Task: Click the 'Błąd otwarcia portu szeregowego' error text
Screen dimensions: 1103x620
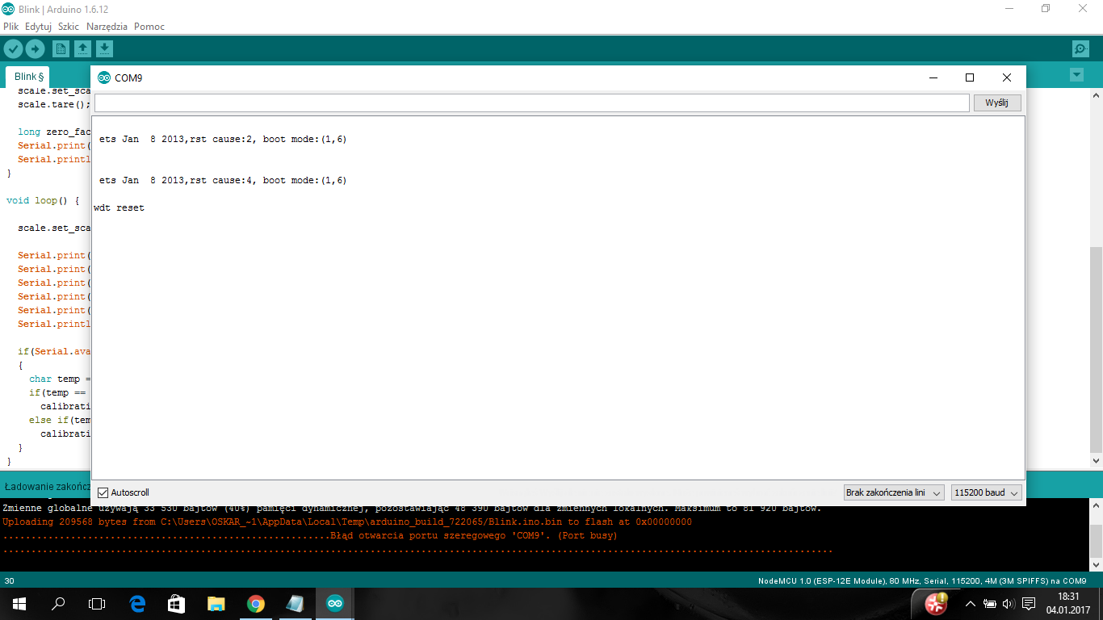Action: (473, 535)
